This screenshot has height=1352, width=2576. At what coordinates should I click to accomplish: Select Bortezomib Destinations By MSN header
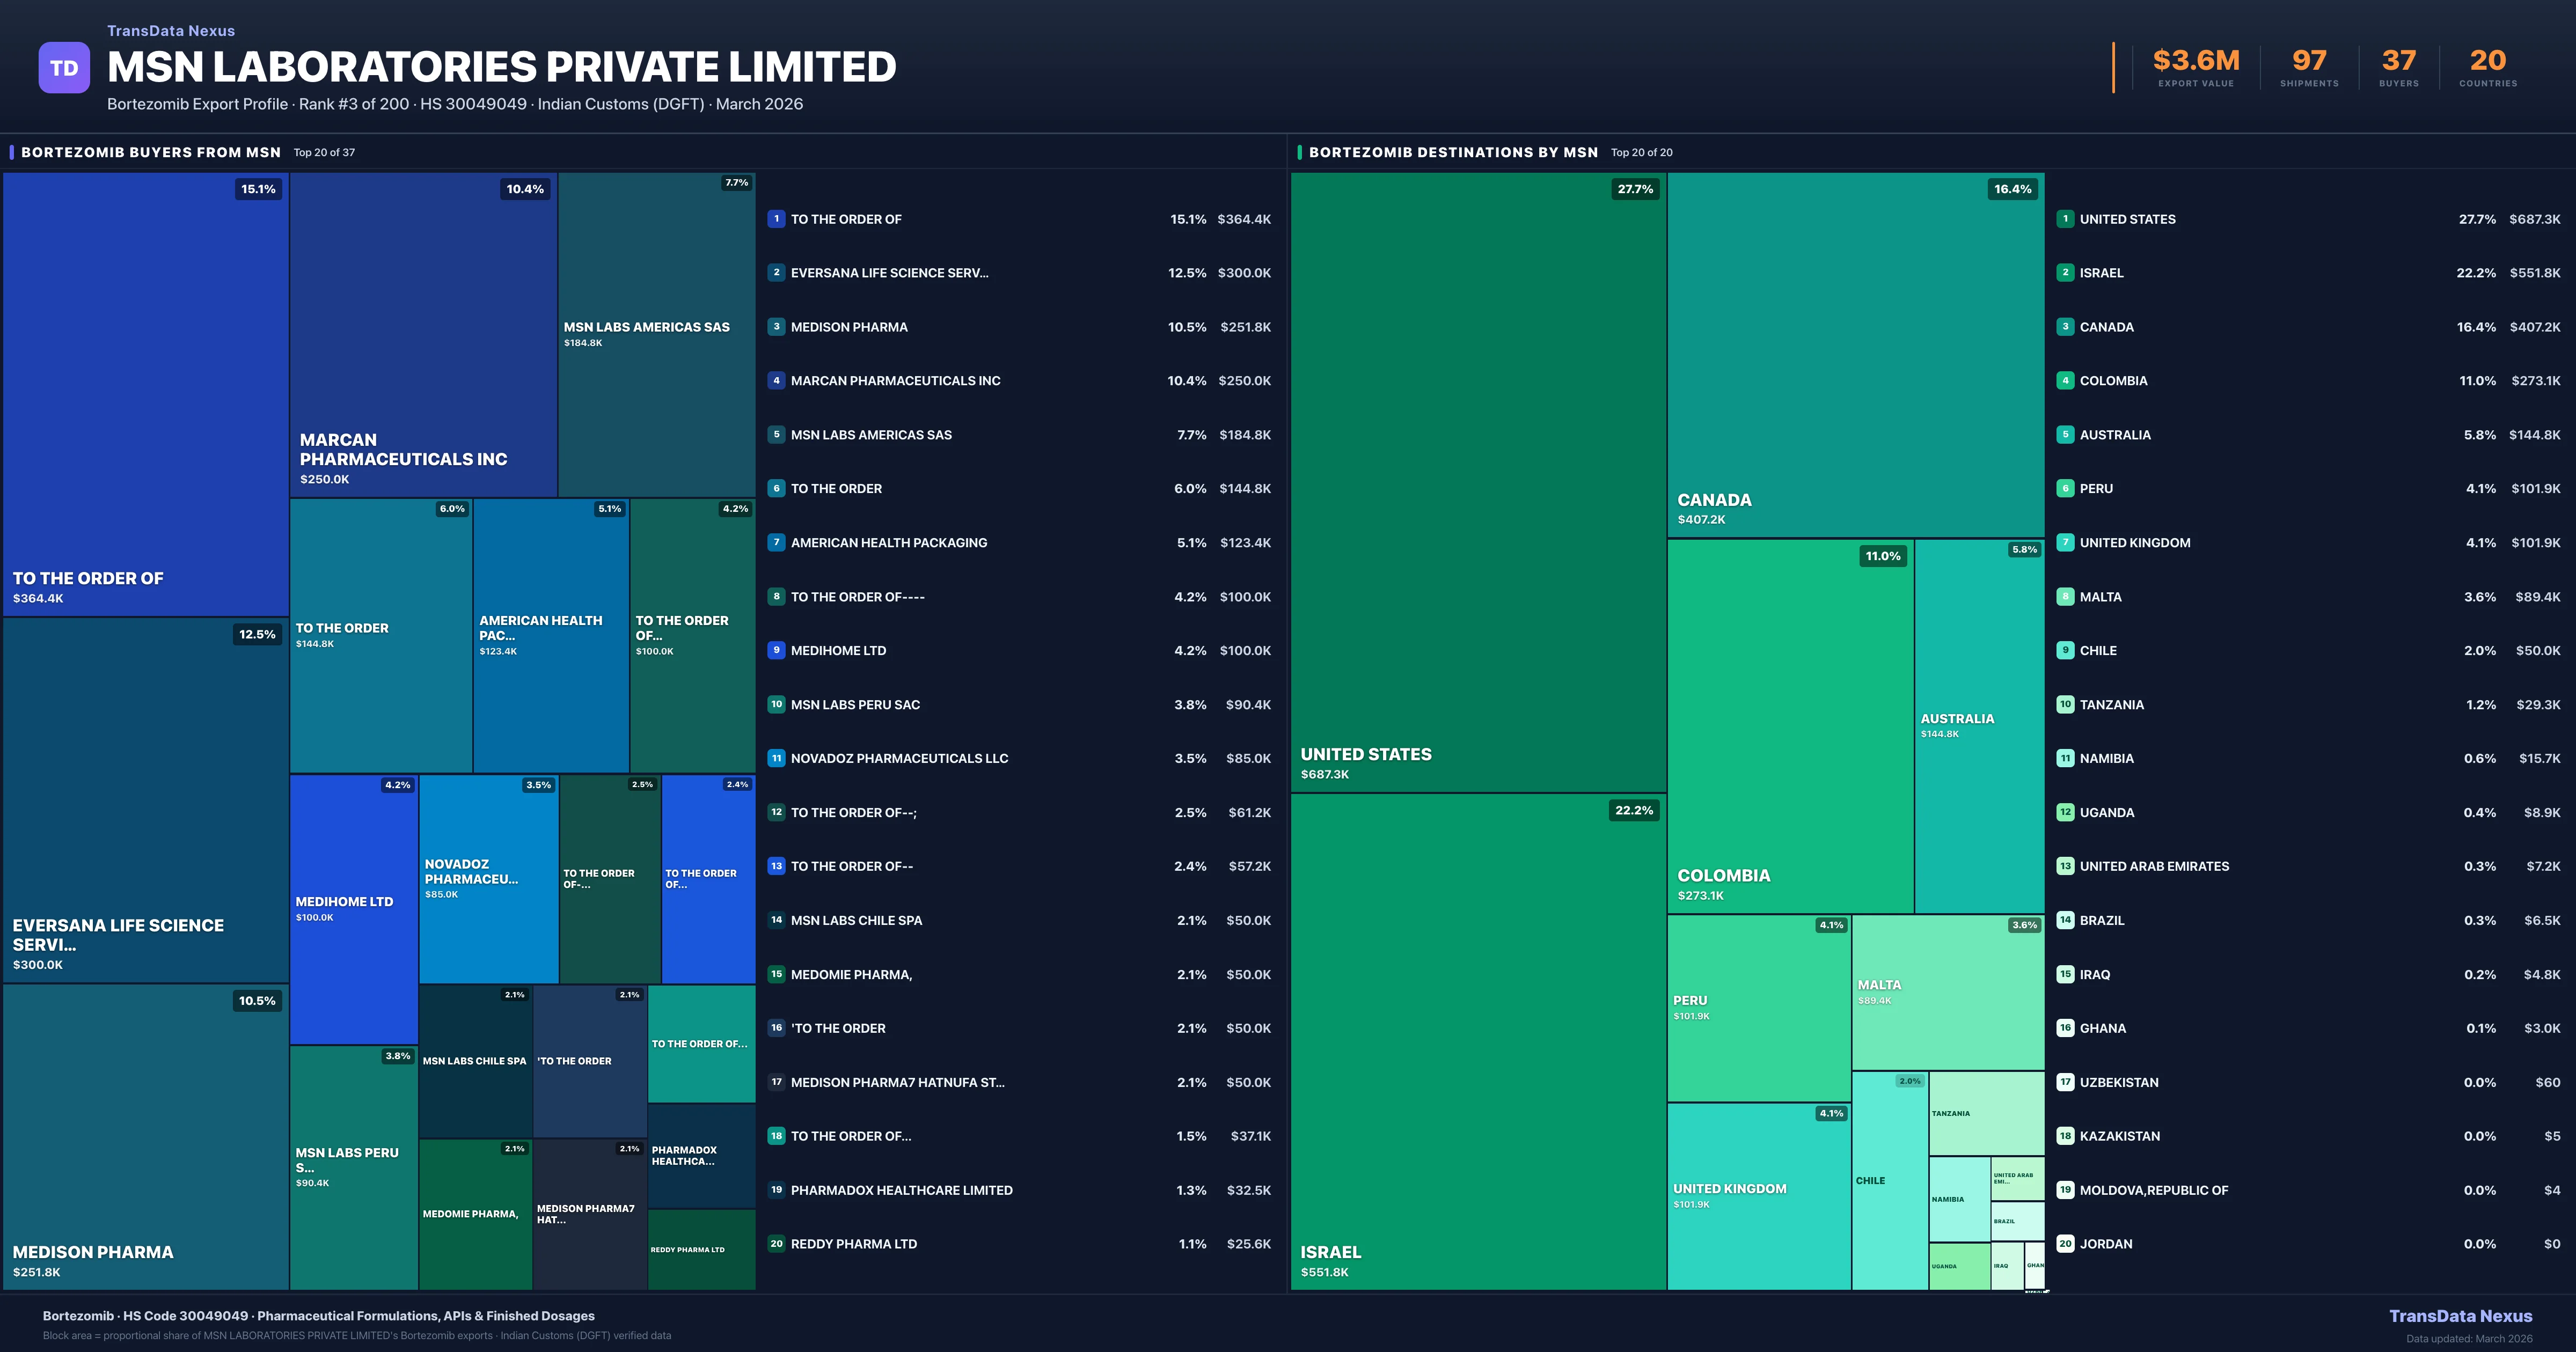click(1453, 152)
